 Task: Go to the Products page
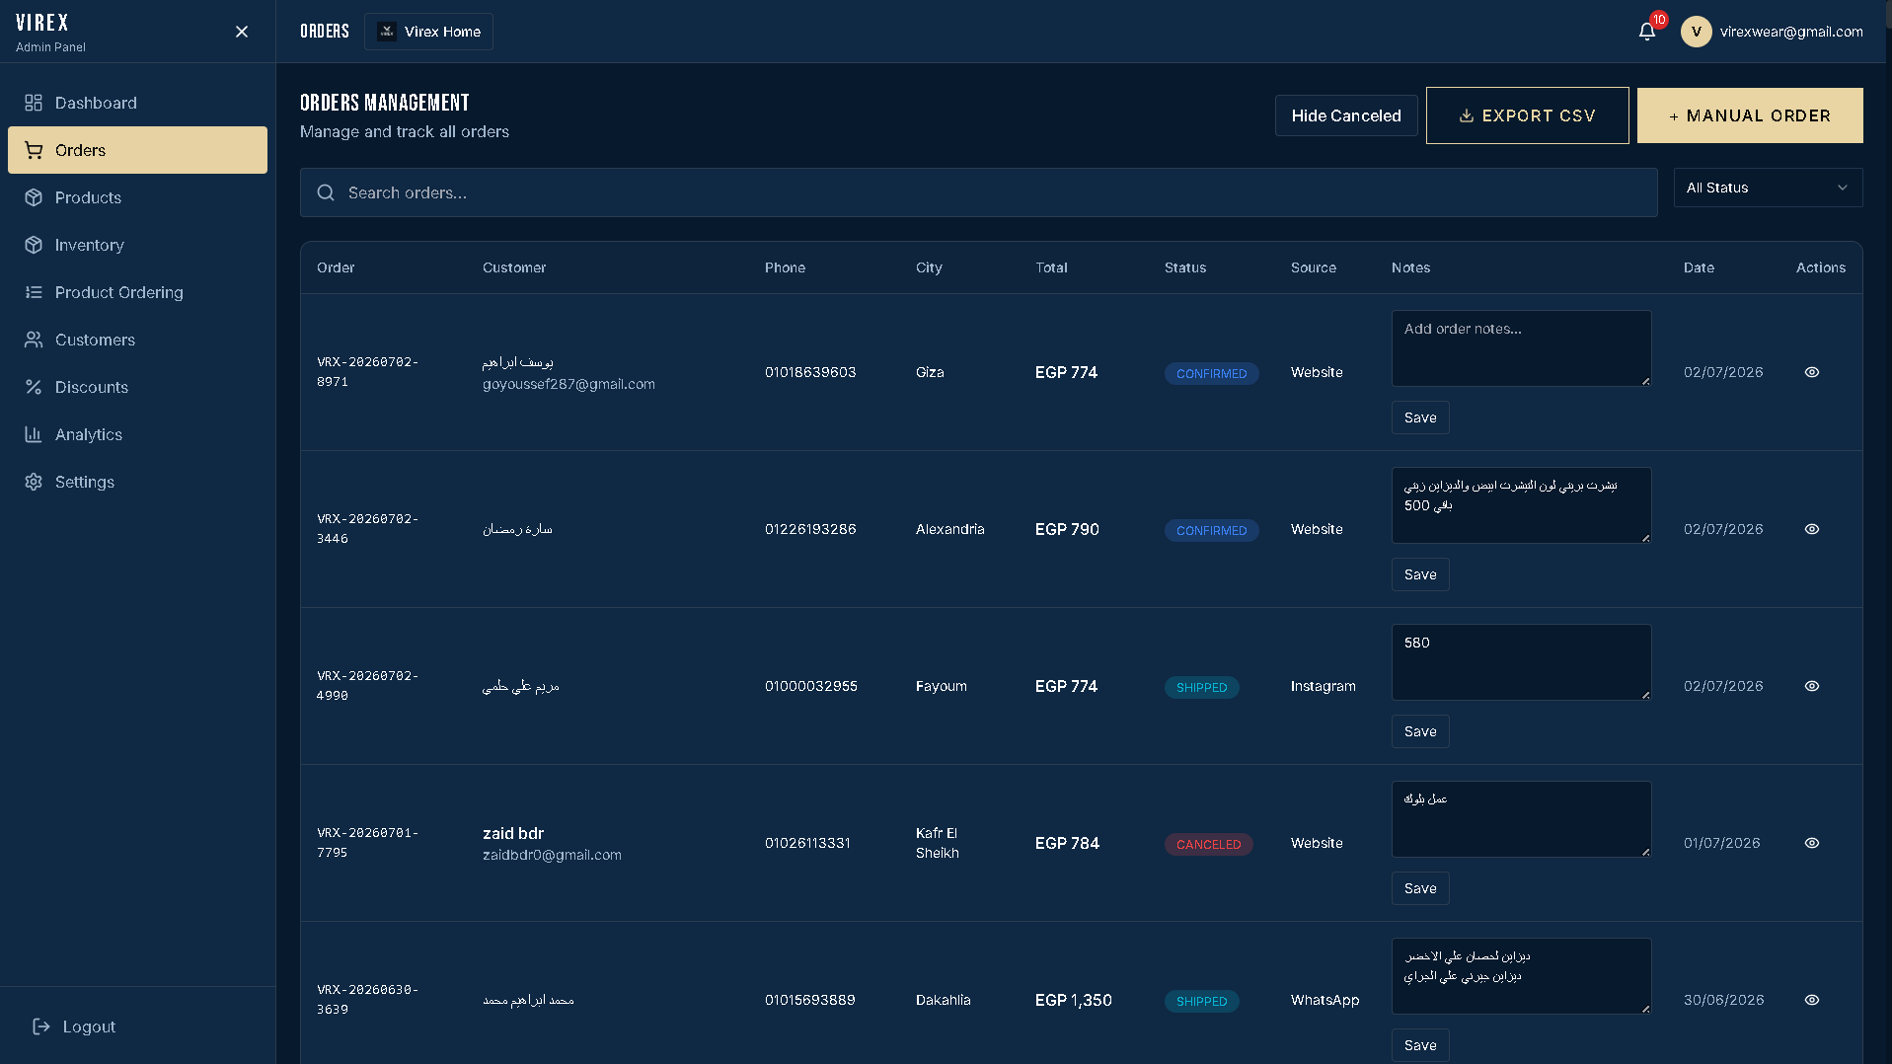(x=137, y=197)
